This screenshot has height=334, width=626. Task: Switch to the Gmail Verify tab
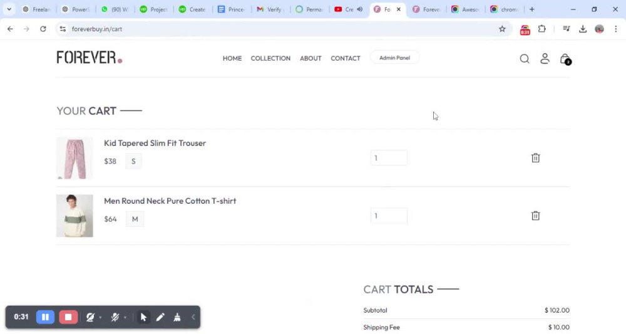pyautogui.click(x=270, y=9)
